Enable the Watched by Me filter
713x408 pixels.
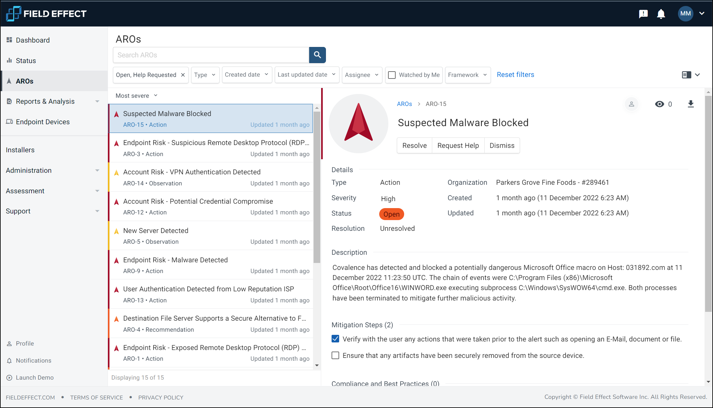tap(392, 75)
